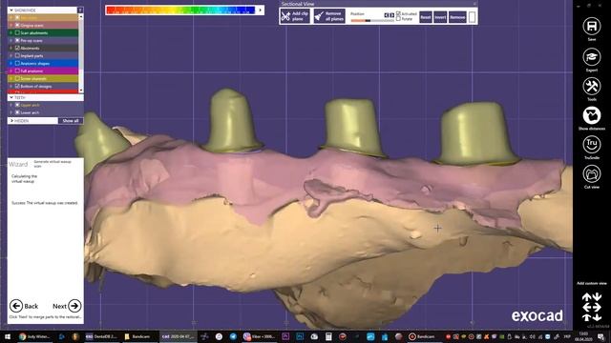611x343 pixels.
Task: Open Windows Start menu
Action: tap(7, 336)
